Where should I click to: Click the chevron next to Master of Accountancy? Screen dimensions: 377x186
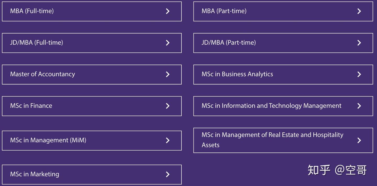coord(168,75)
